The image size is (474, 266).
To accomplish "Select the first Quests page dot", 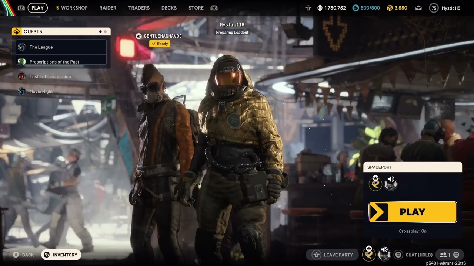I will coord(100,31).
